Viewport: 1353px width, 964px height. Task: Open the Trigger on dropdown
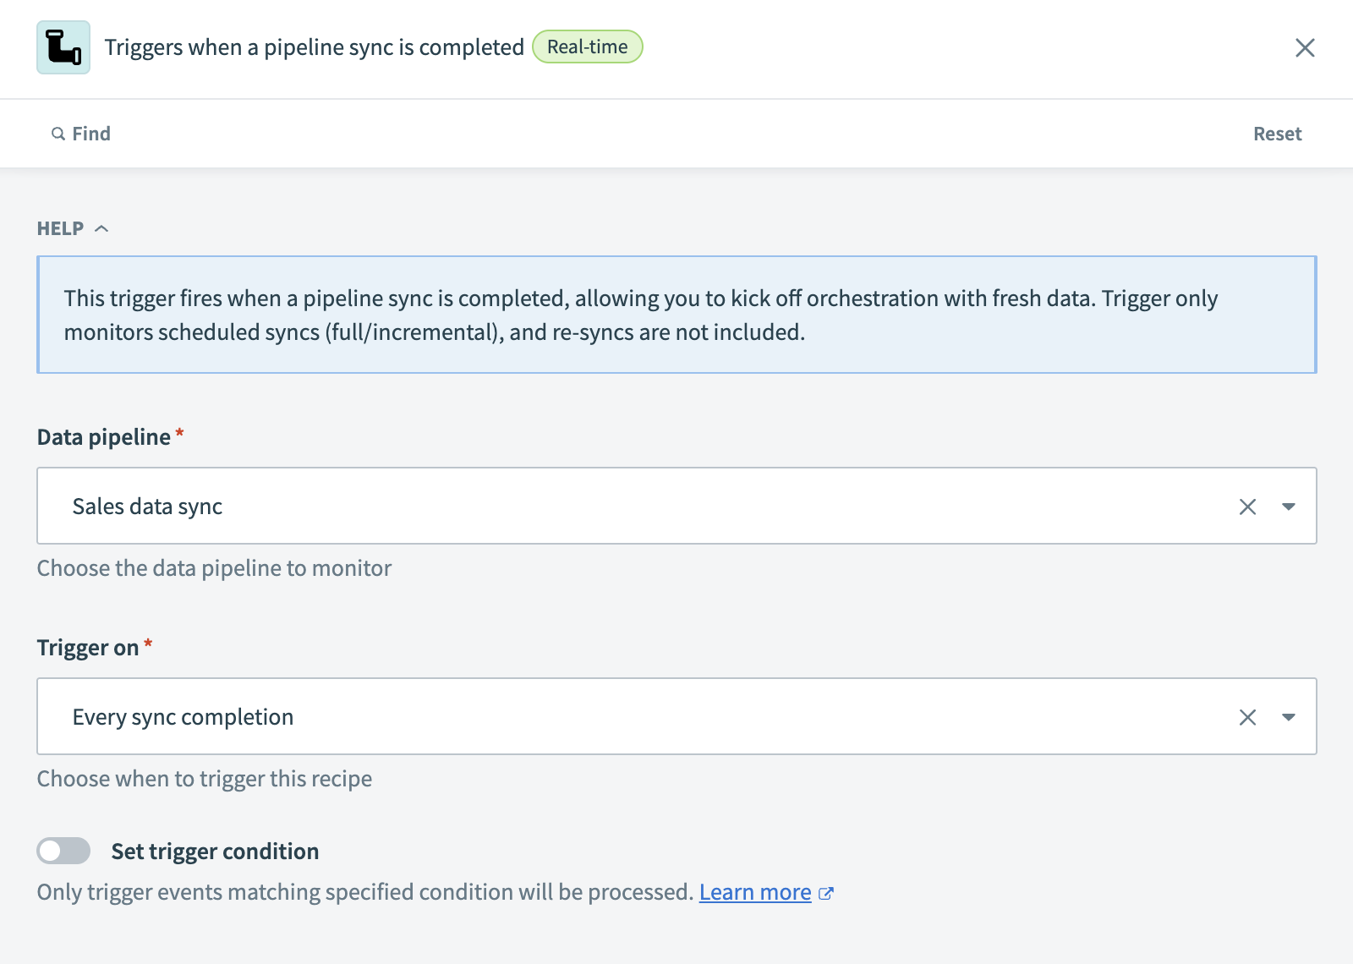coord(1290,716)
